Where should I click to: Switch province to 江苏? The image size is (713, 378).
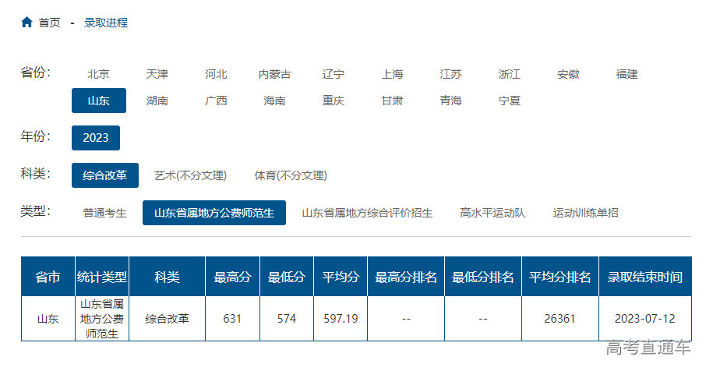(x=450, y=74)
